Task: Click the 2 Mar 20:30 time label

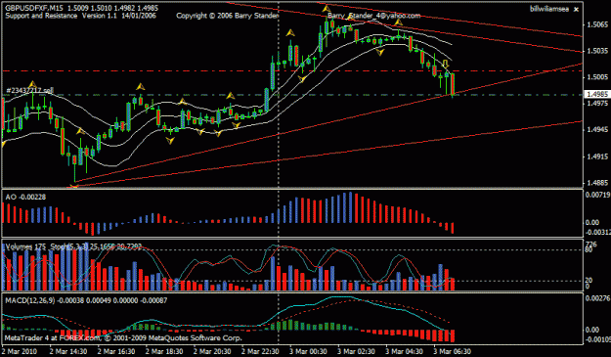Action: tap(212, 351)
